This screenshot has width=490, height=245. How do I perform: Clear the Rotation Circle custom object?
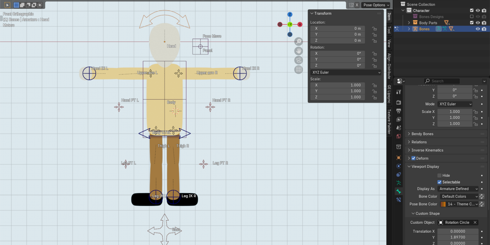click(x=475, y=223)
